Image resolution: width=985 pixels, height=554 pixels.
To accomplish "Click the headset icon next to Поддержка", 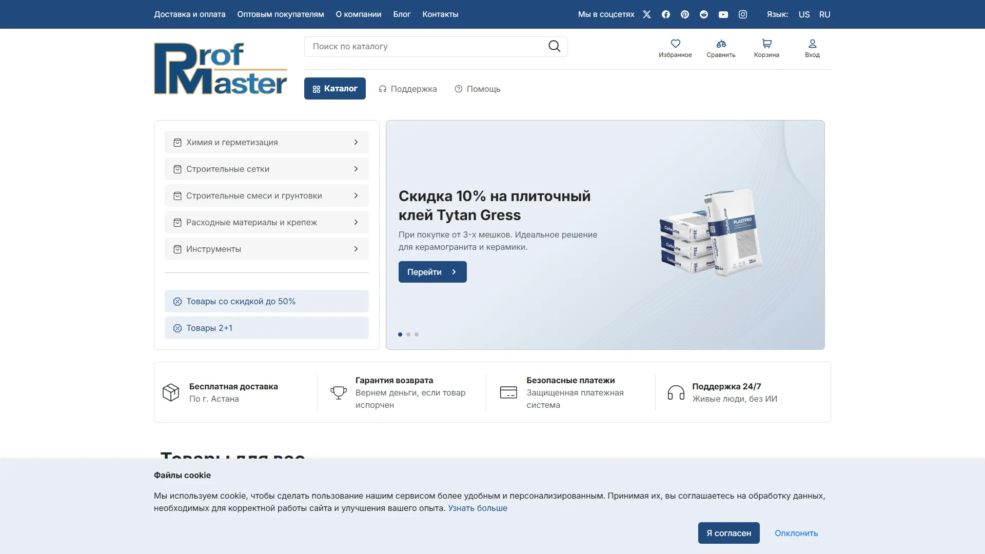I will pyautogui.click(x=383, y=89).
